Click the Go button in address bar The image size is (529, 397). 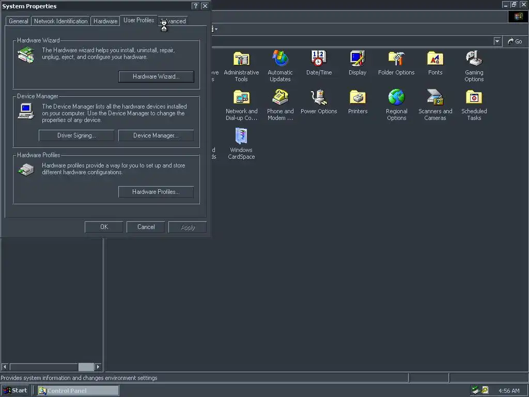pyautogui.click(x=515, y=41)
